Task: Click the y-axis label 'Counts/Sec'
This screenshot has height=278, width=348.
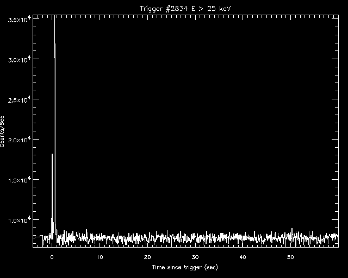Action: tap(2, 132)
